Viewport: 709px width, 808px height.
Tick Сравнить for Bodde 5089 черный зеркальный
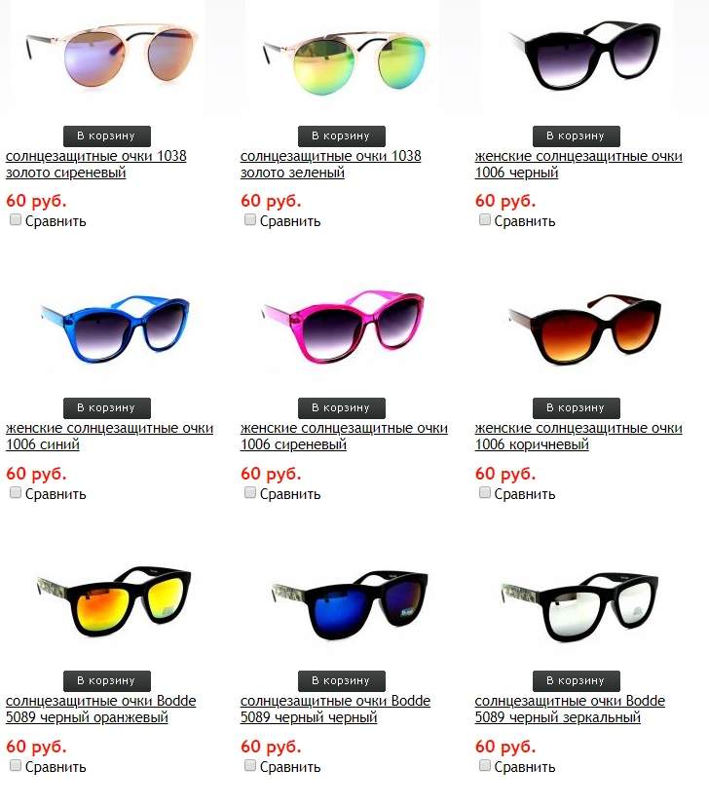tap(484, 766)
